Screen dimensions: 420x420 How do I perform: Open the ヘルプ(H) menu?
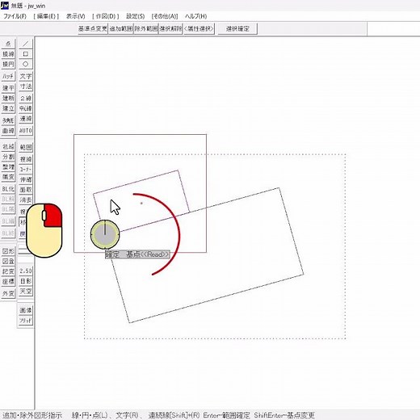point(196,16)
